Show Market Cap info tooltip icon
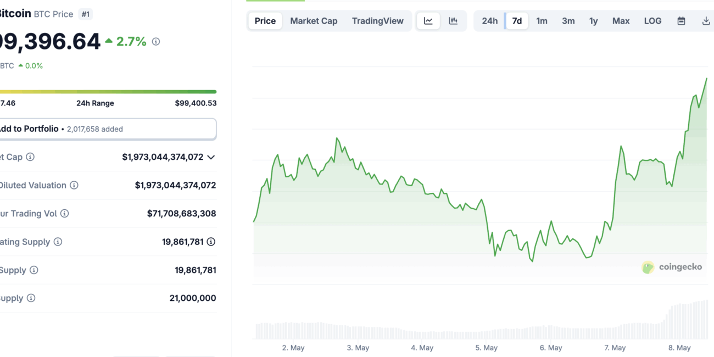Image resolution: width=714 pixels, height=357 pixels. (30, 157)
